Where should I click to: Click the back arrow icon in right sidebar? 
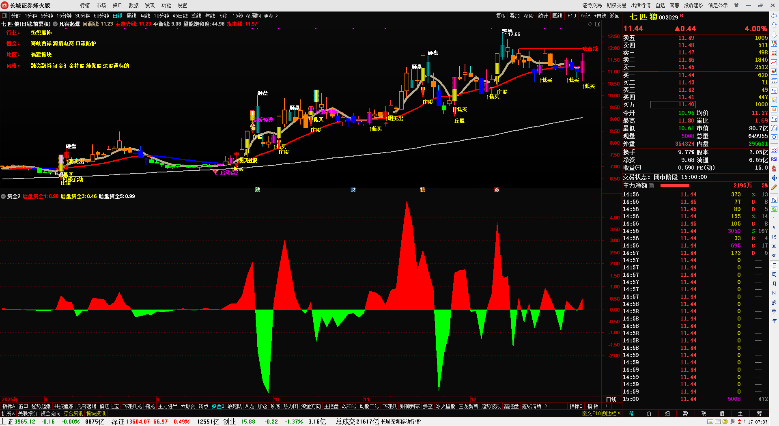point(774,16)
